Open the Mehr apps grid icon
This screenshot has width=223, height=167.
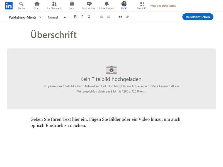(142, 4)
